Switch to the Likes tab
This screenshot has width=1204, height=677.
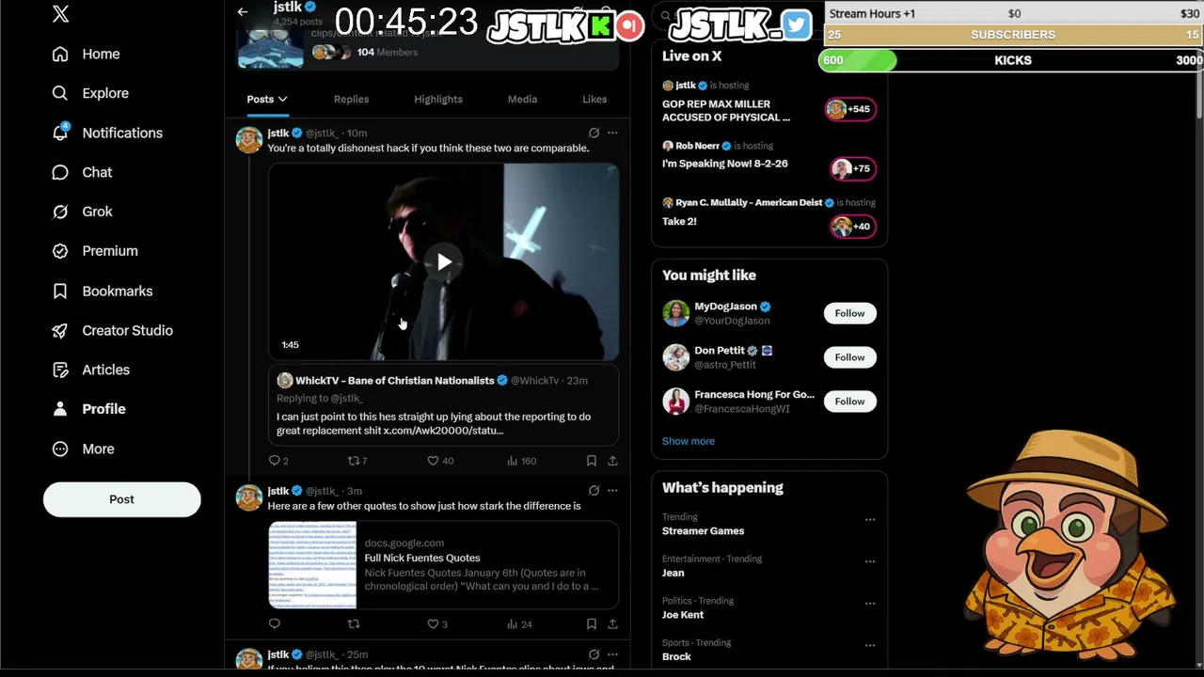[x=594, y=99]
